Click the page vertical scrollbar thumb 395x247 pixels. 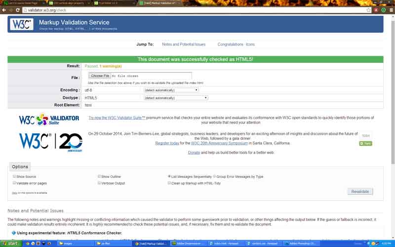(393, 92)
